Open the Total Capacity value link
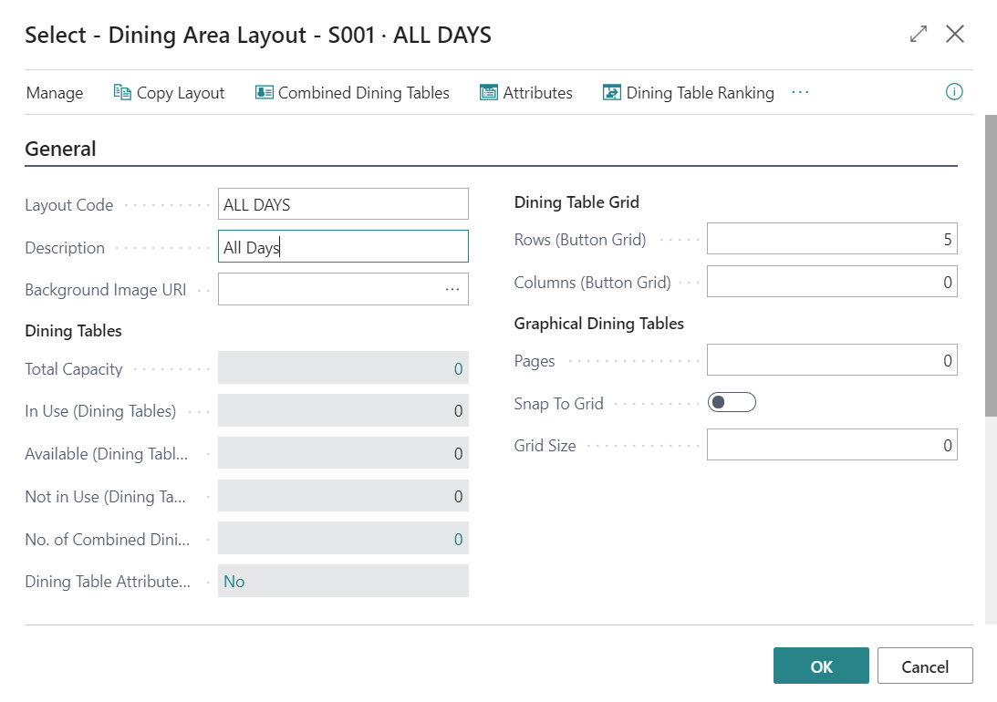Image resolution: width=997 pixels, height=702 pixels. pos(458,369)
